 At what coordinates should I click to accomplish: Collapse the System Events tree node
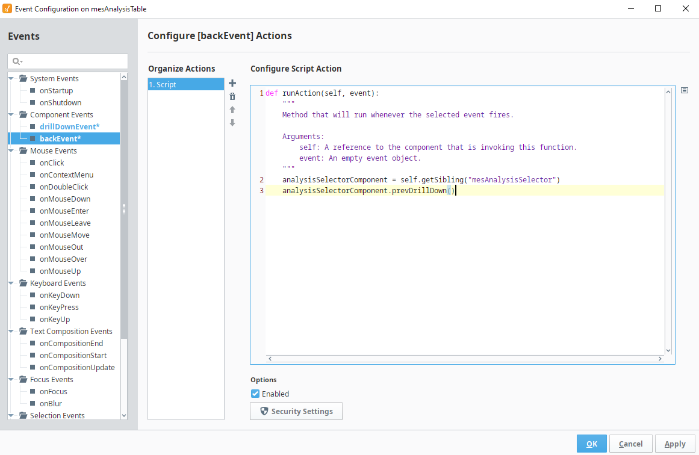tap(11, 78)
